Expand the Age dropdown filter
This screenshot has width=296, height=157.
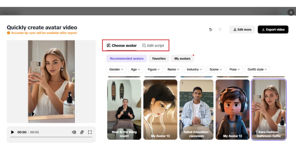pyautogui.click(x=135, y=69)
